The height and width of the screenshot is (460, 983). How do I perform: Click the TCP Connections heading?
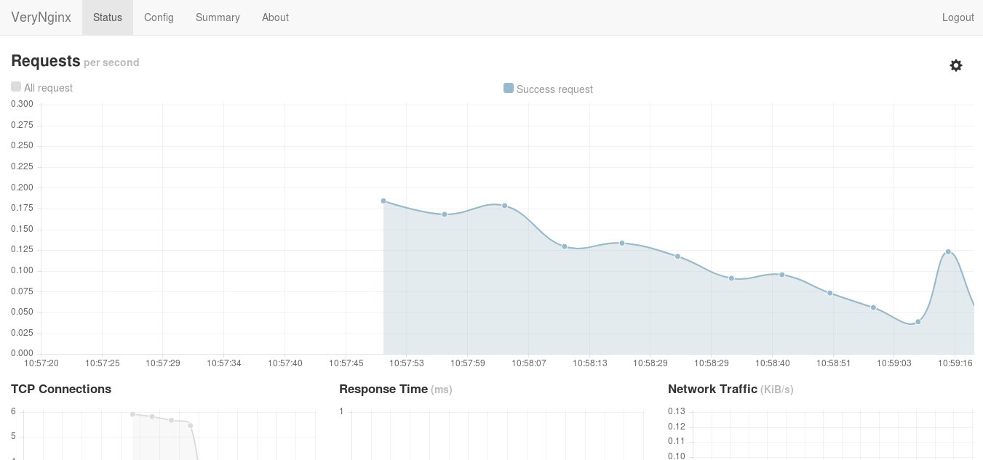coord(61,389)
